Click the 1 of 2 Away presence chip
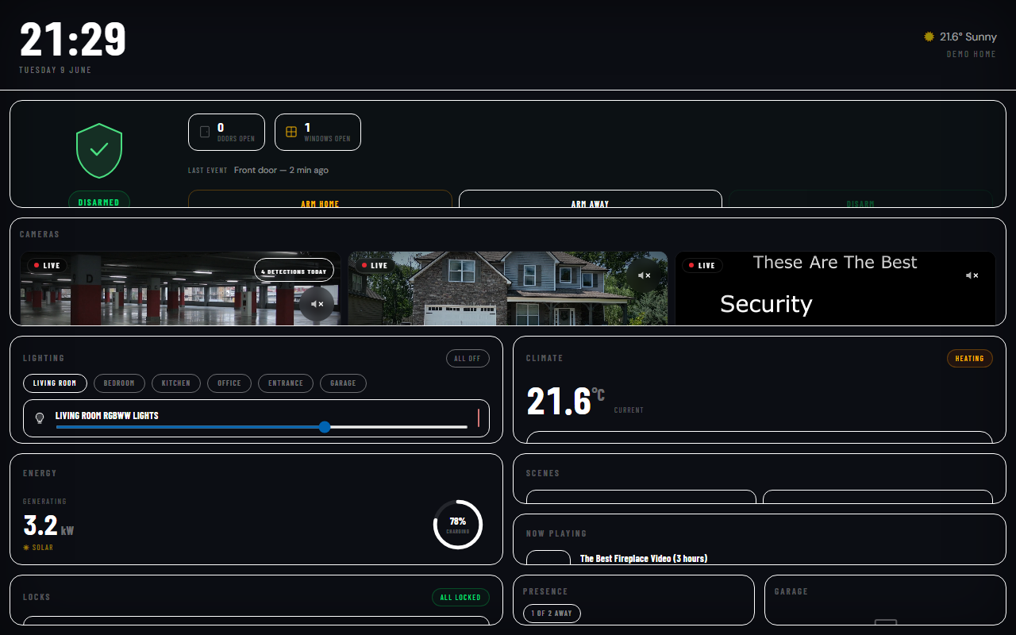The image size is (1016, 635). 552,614
